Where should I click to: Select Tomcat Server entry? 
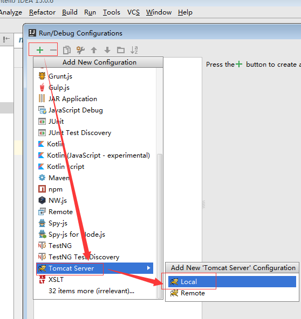(95, 268)
